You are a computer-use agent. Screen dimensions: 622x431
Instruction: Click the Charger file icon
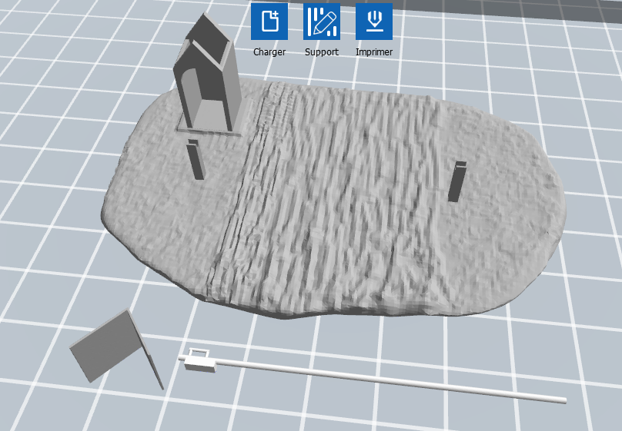pyautogui.click(x=269, y=22)
